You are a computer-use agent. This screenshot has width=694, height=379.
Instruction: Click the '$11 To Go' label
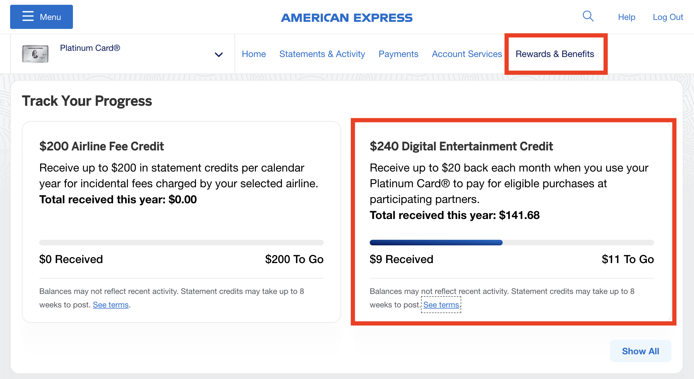[x=628, y=259]
